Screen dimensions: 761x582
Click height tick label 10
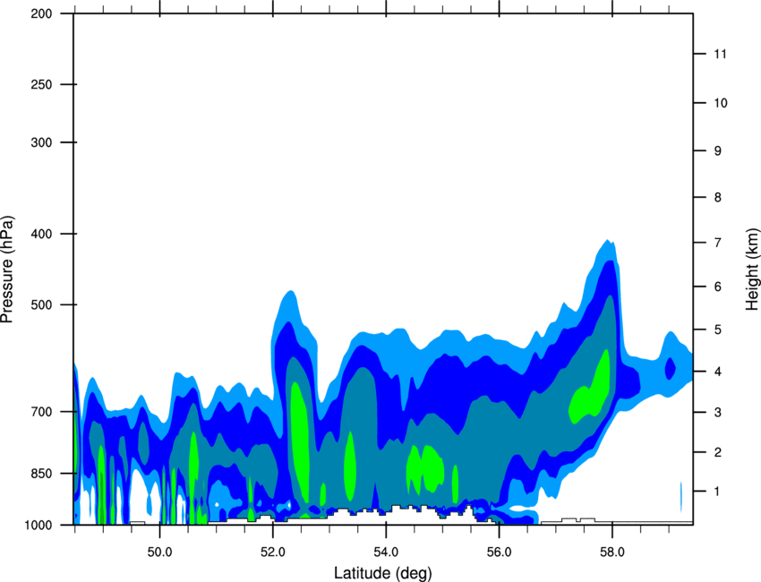click(721, 103)
